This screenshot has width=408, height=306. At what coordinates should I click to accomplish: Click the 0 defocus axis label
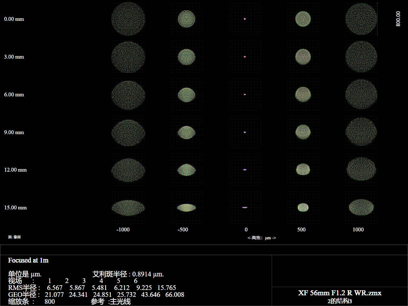[246, 229]
